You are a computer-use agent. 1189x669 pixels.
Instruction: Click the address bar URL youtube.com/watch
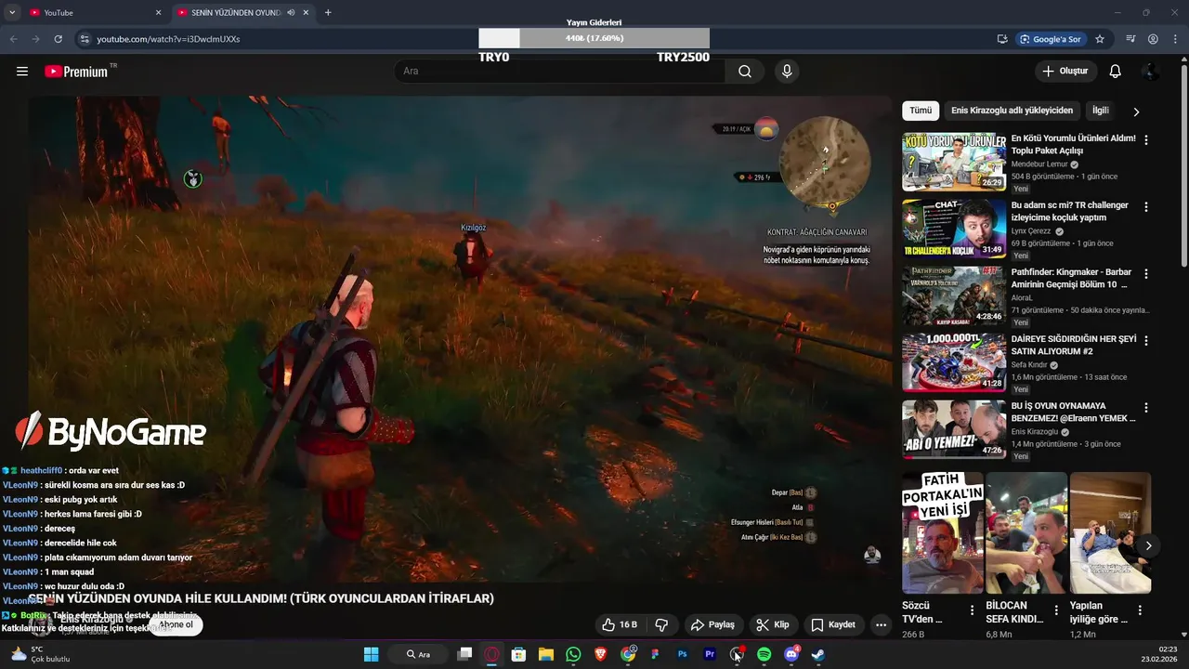168,39
